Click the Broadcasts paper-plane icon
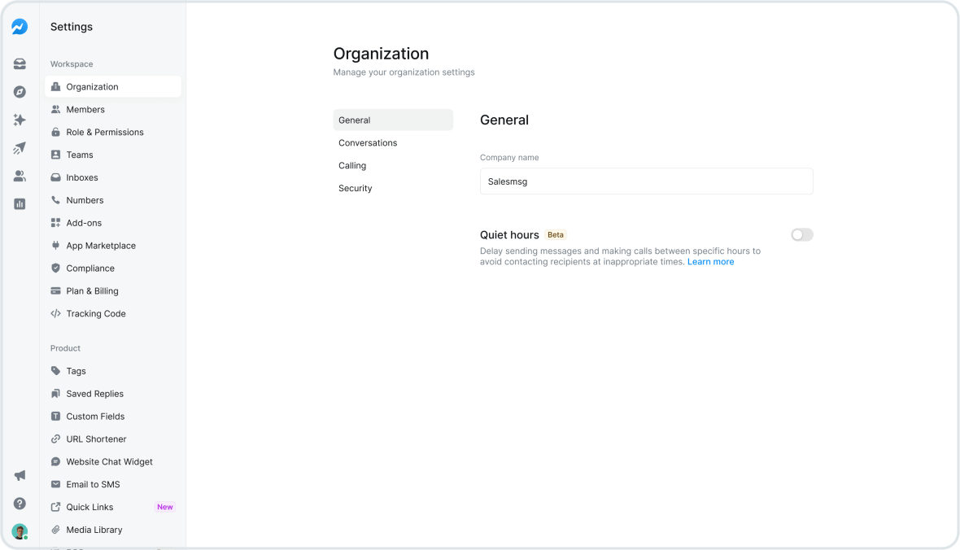The image size is (960, 550). [x=20, y=148]
